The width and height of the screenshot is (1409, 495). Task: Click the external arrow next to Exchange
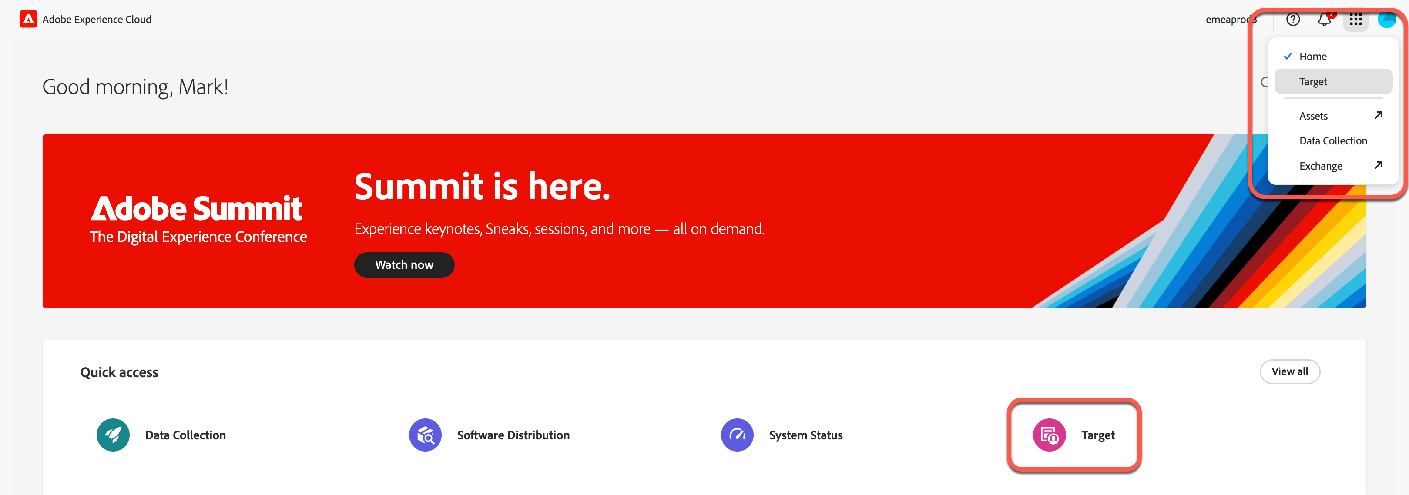click(1379, 164)
